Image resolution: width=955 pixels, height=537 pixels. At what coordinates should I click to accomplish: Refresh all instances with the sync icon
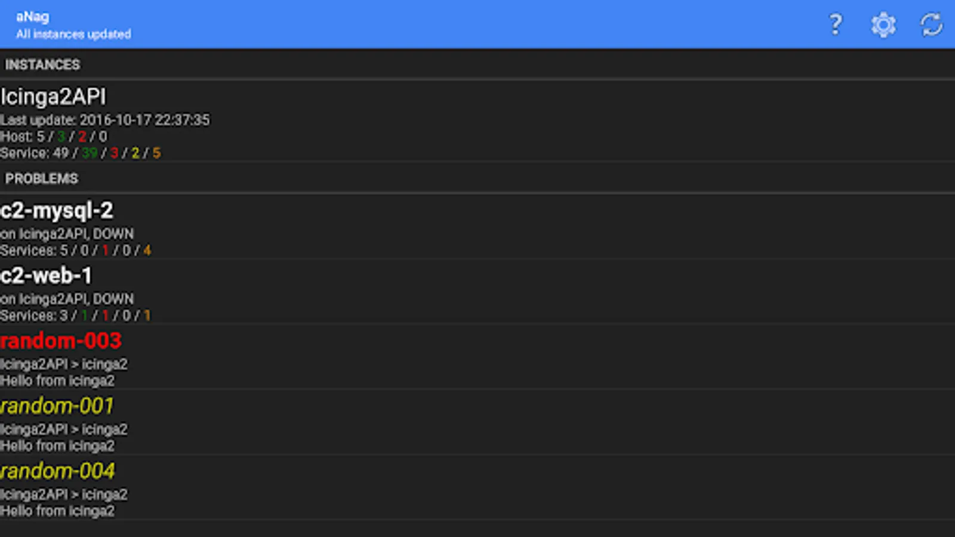point(931,24)
